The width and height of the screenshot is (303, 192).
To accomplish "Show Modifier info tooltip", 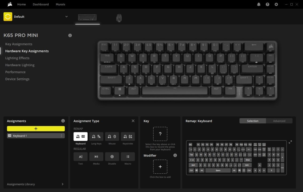I will (x=175, y=155).
